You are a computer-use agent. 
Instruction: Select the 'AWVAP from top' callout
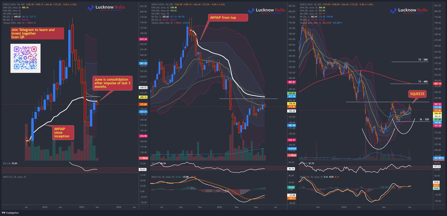228,18
